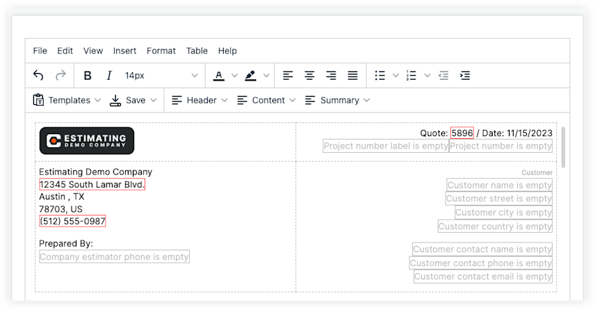
Task: Expand the text color options arrow
Action: click(234, 76)
